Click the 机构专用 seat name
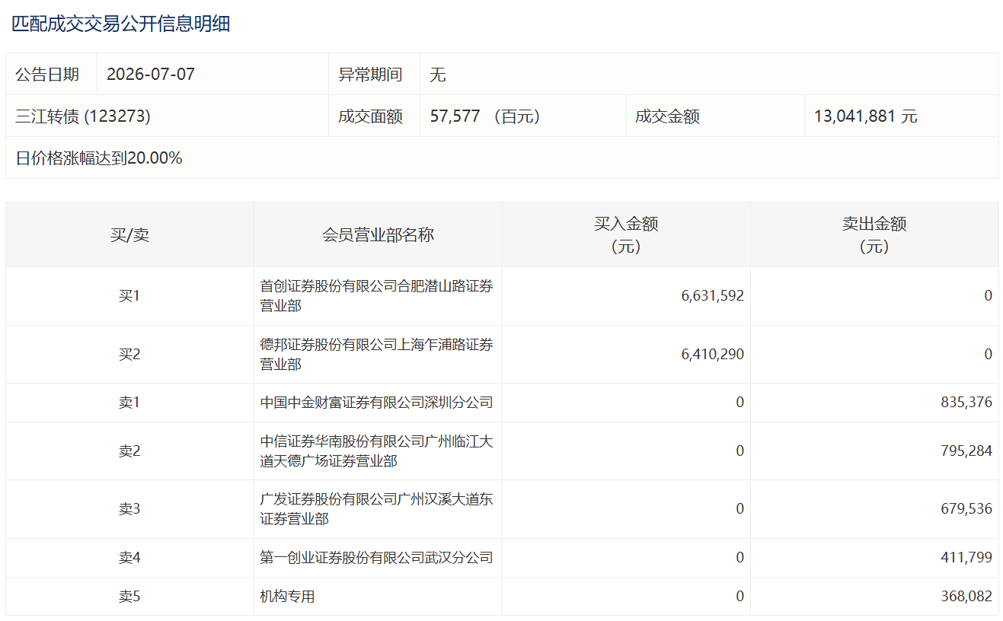 click(287, 597)
